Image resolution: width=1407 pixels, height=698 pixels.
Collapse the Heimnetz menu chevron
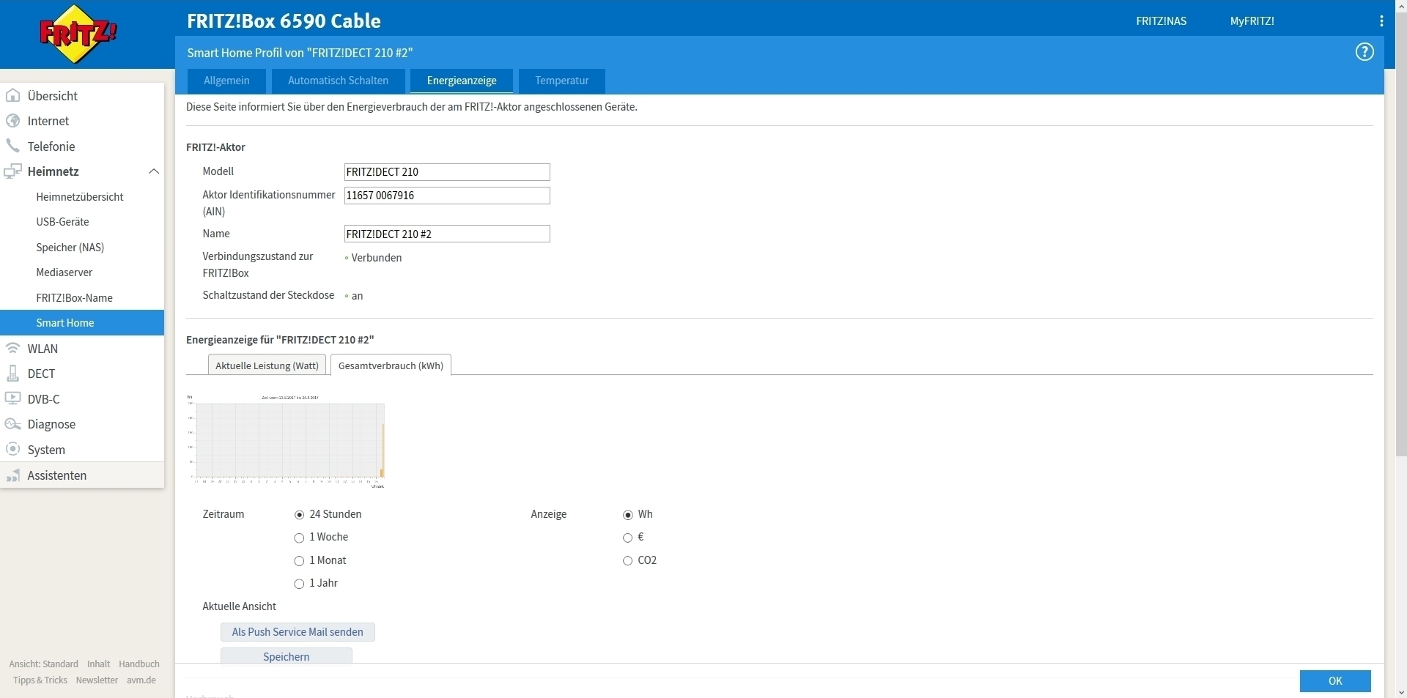point(154,171)
